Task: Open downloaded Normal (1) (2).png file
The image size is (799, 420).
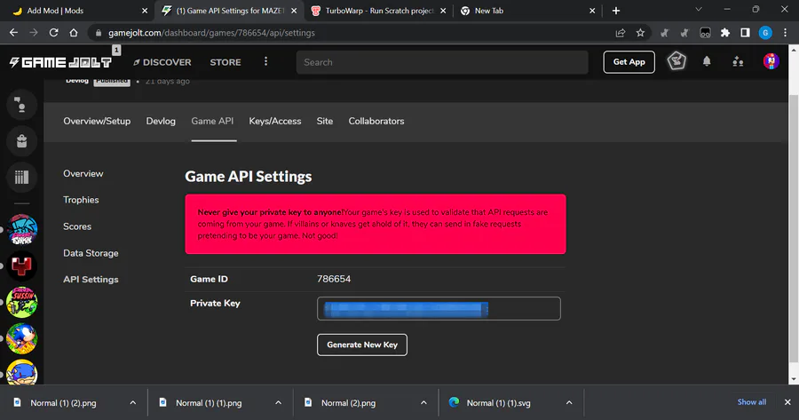Action: click(63, 402)
